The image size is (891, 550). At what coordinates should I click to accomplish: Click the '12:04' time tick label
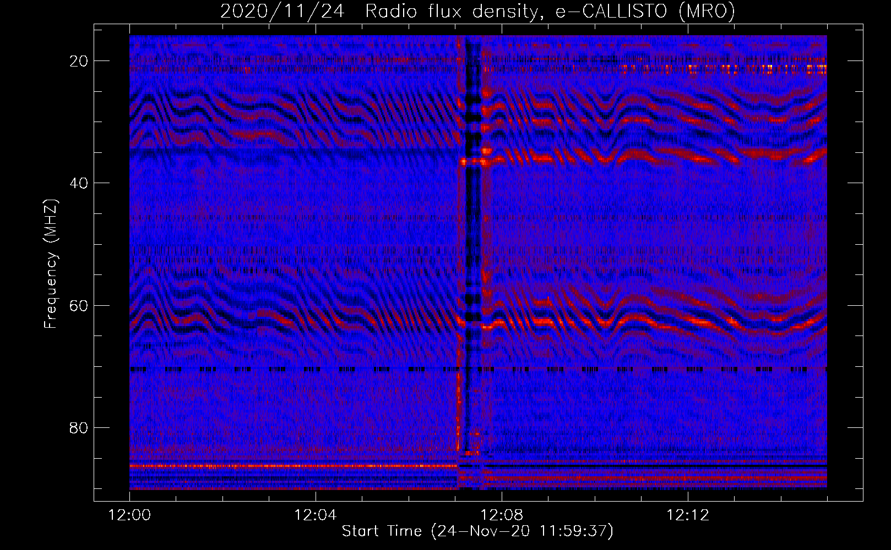316,515
